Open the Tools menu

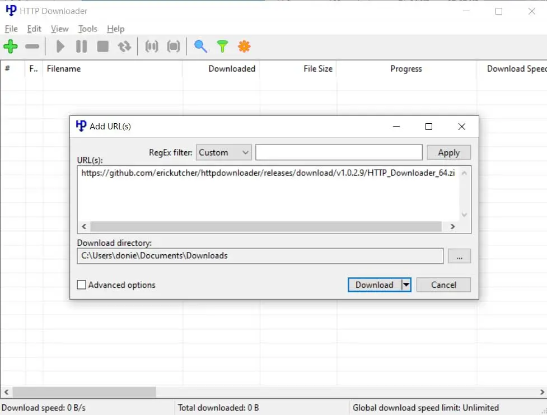[87, 29]
